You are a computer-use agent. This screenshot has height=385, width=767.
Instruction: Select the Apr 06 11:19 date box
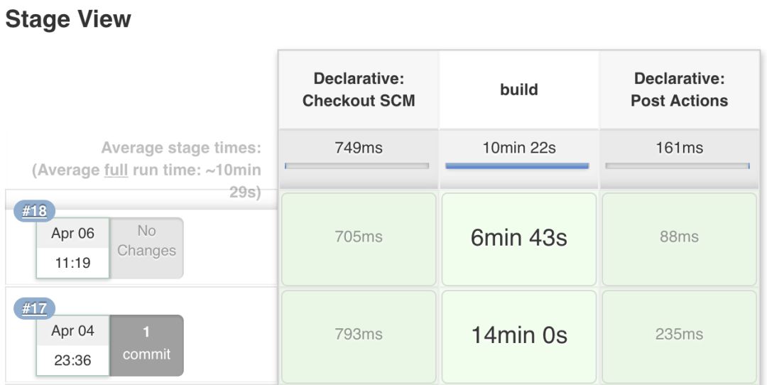tap(72, 248)
